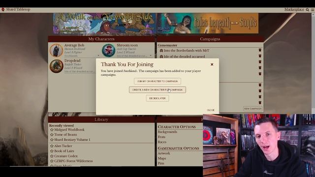
Task: Click the Shard Tabletop dragon logo
Action: (x=3, y=9)
